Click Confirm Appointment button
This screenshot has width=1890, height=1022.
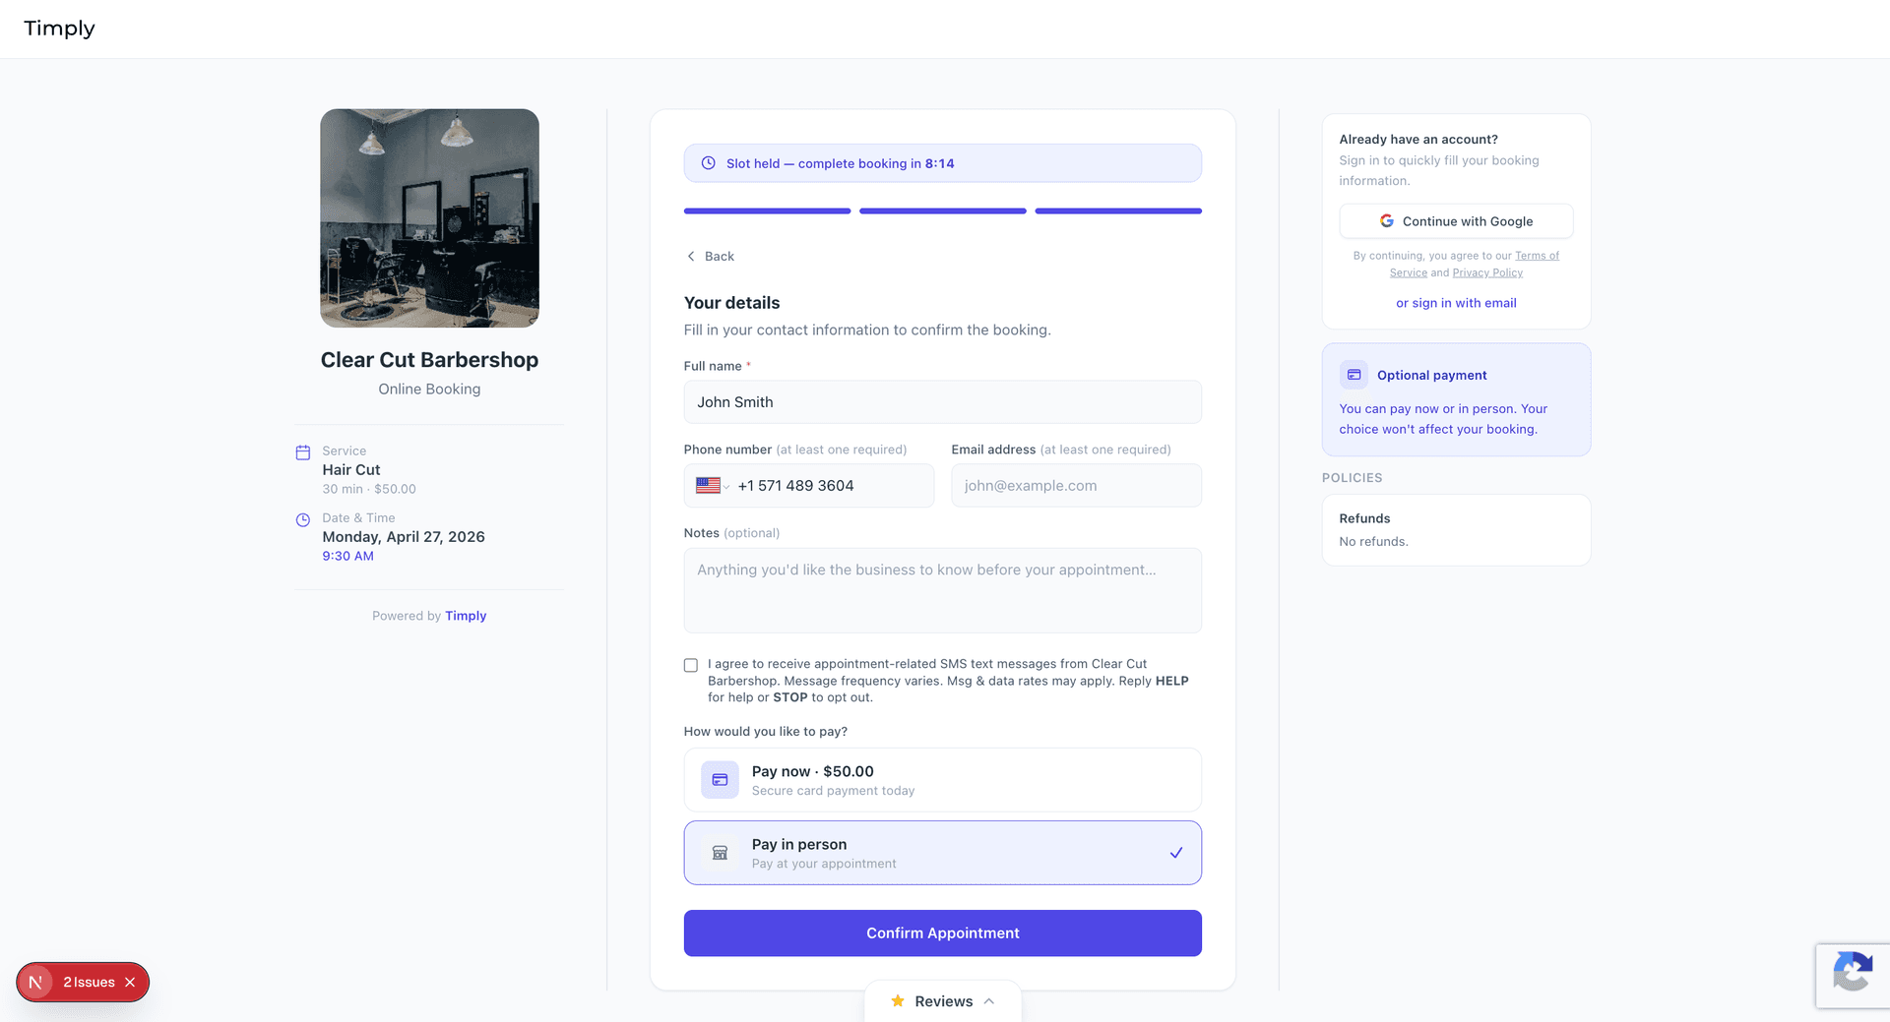[x=942, y=932]
